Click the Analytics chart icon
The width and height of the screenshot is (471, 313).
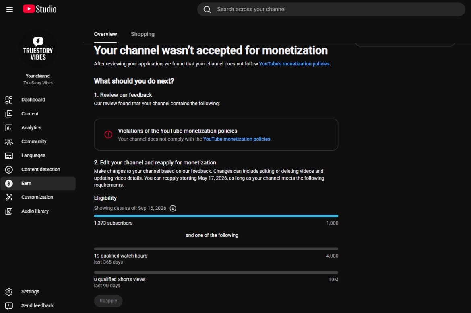click(9, 128)
